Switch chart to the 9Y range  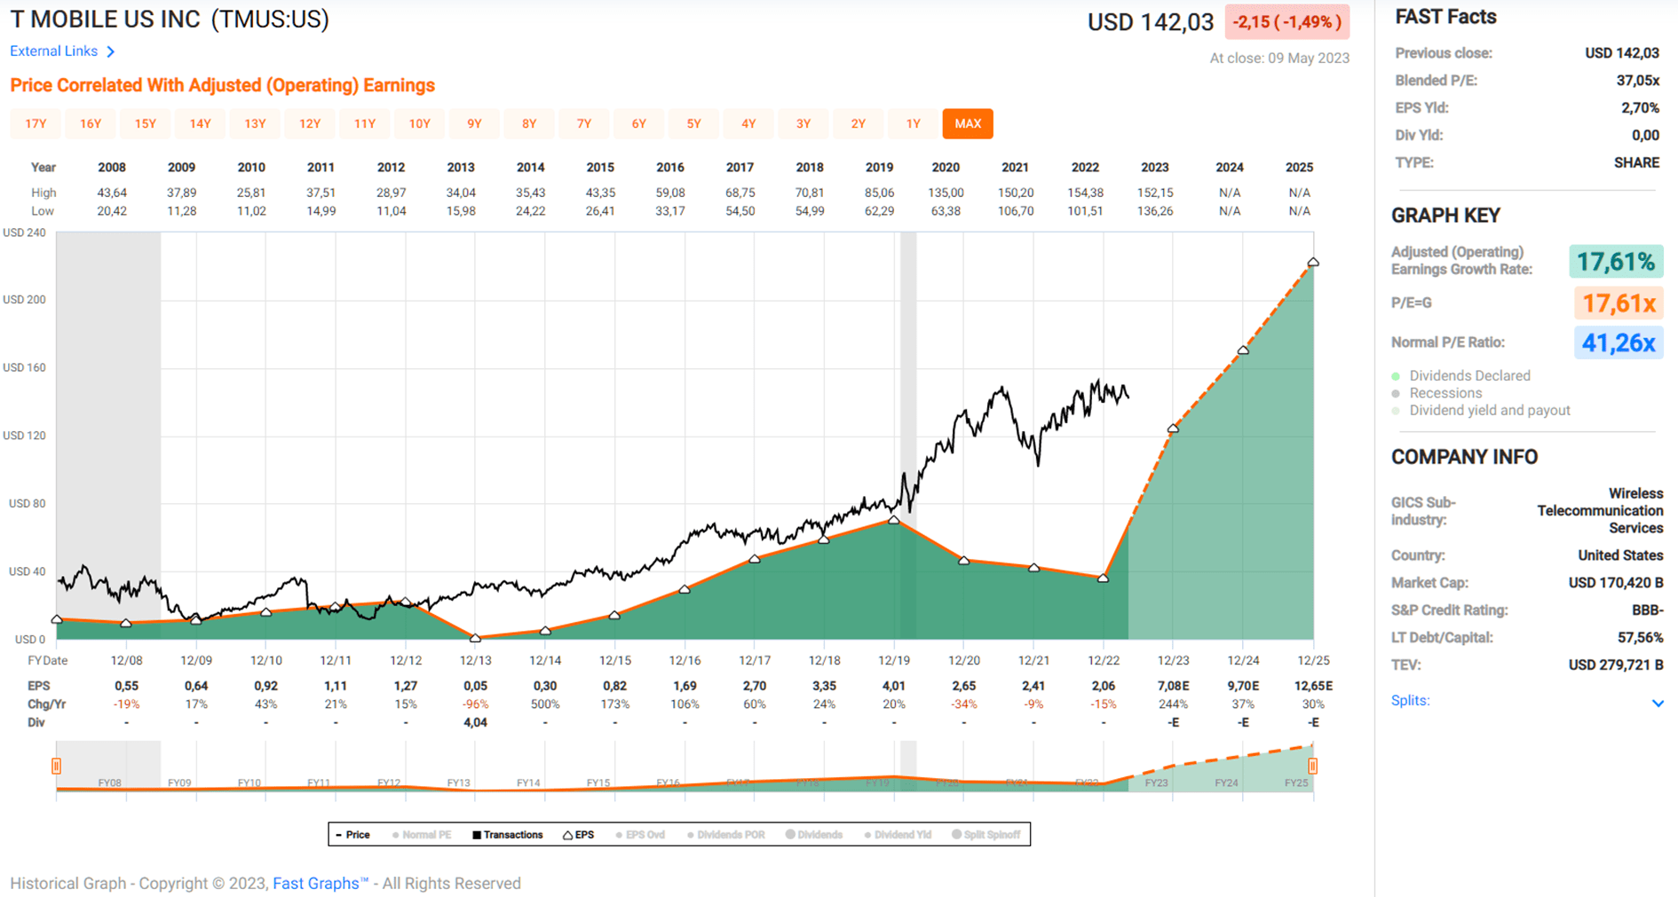click(x=474, y=123)
